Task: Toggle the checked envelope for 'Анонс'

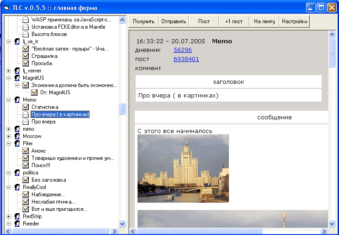Action: [x=26, y=151]
